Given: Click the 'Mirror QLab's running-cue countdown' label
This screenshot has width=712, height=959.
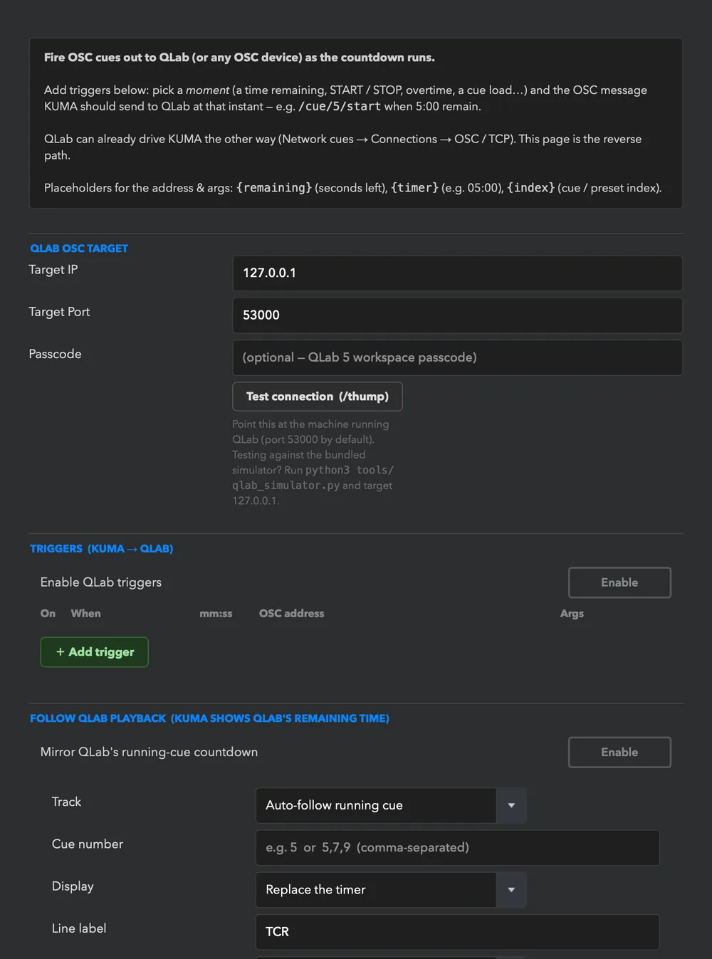Looking at the screenshot, I should (x=149, y=752).
